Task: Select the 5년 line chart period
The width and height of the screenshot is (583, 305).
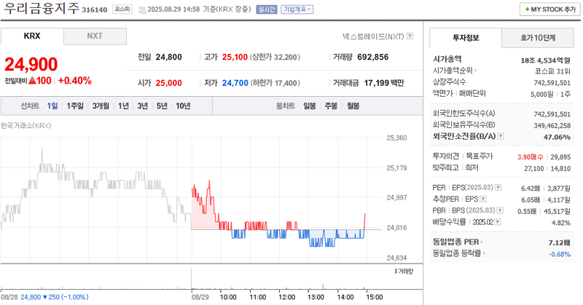Action: (162, 106)
